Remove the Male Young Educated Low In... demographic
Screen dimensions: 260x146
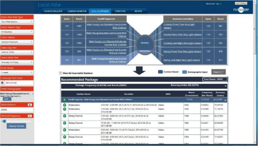click(x=33, y=94)
